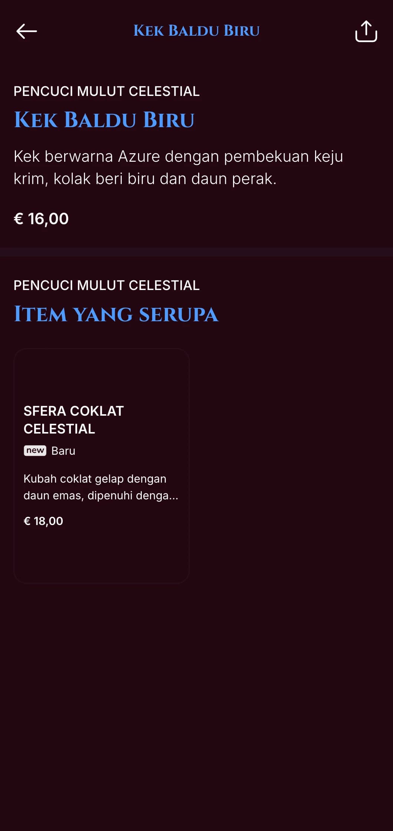Tap the Pencuci Mulut Celestial label above Item yang serupa
This screenshot has height=831, width=393.
(x=107, y=285)
